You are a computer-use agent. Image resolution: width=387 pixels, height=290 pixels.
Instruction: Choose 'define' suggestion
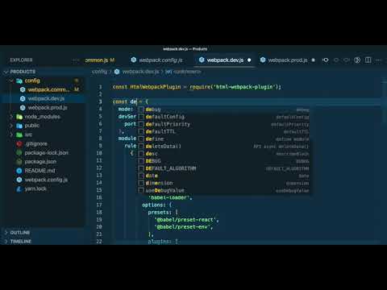[223, 139]
